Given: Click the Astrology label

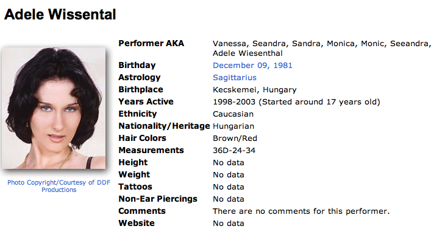Looking at the screenshot, I should [x=140, y=78].
